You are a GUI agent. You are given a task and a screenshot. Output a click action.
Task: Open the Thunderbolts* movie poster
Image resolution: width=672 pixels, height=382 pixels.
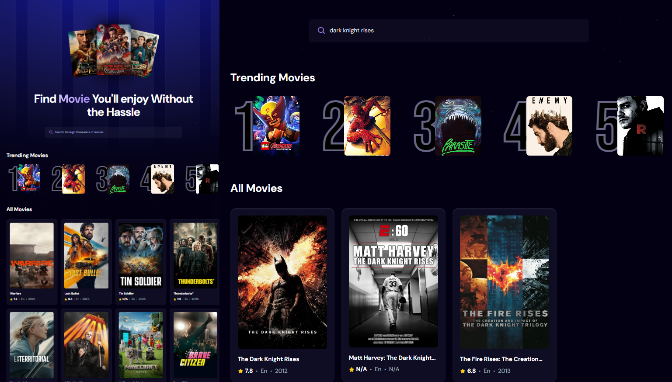tap(195, 256)
